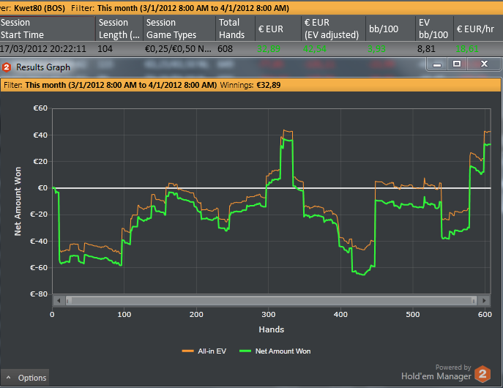Close the Results Graph window

coord(484,64)
